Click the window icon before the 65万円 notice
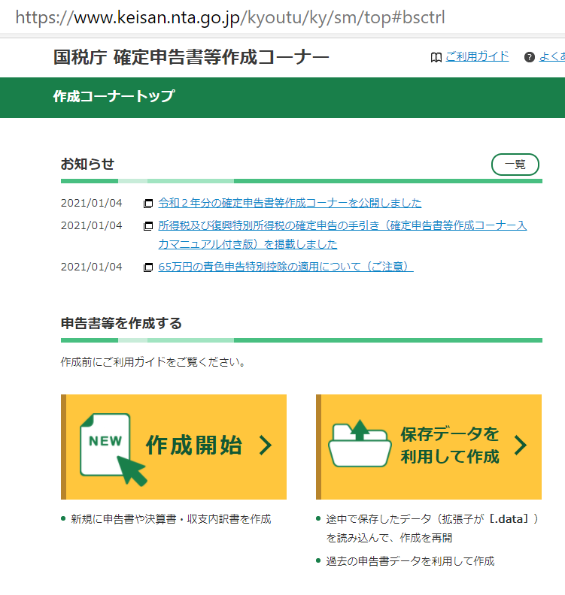The height and width of the screenshot is (595, 565). point(148,267)
